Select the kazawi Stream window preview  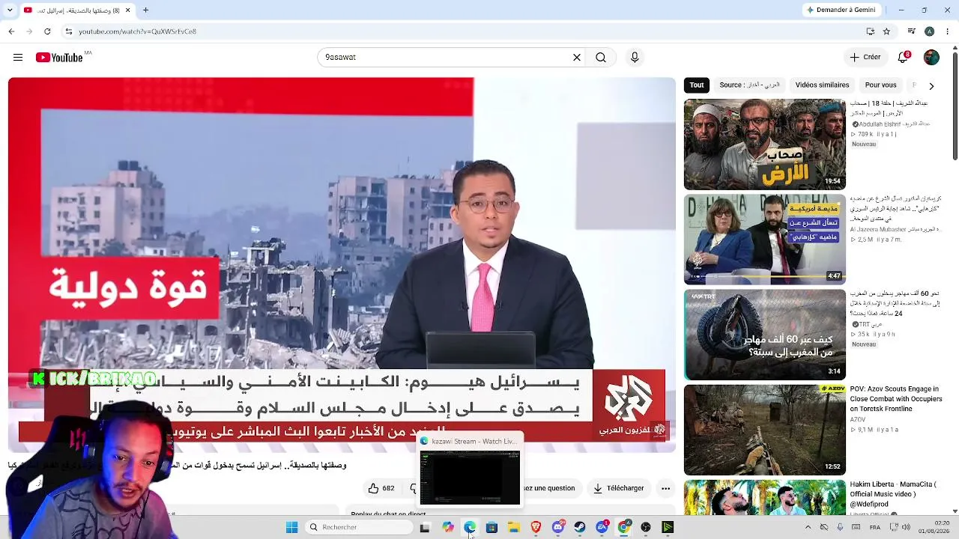[x=470, y=470]
